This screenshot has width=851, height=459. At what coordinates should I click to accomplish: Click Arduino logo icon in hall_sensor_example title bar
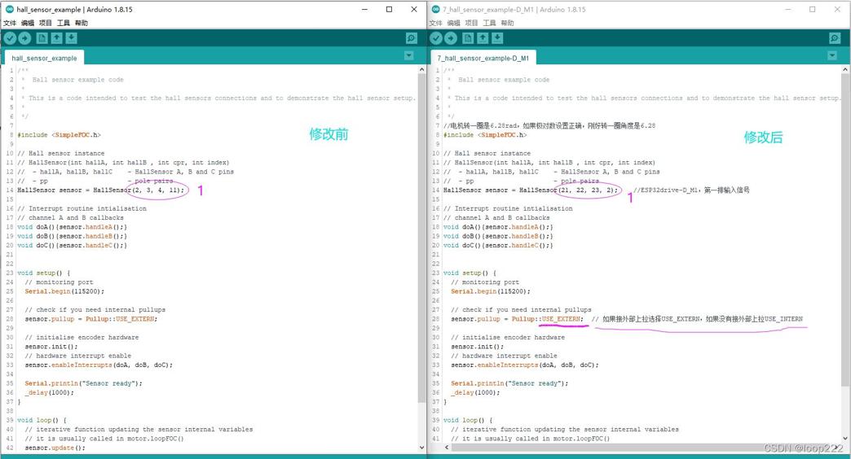pyautogui.click(x=9, y=9)
